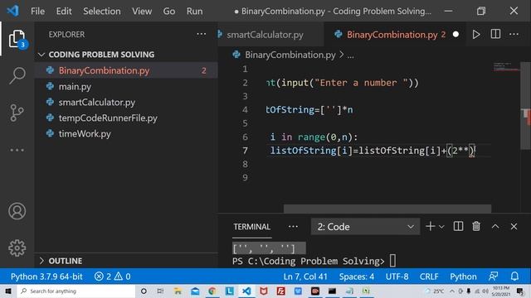This screenshot has height=298, width=531.
Task: Open the Explorer view in activity bar
Action: (17, 39)
